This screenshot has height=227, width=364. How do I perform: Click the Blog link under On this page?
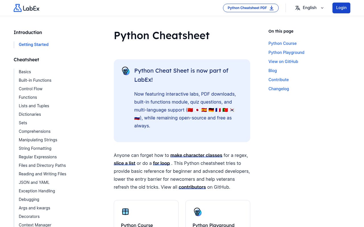pos(272,71)
